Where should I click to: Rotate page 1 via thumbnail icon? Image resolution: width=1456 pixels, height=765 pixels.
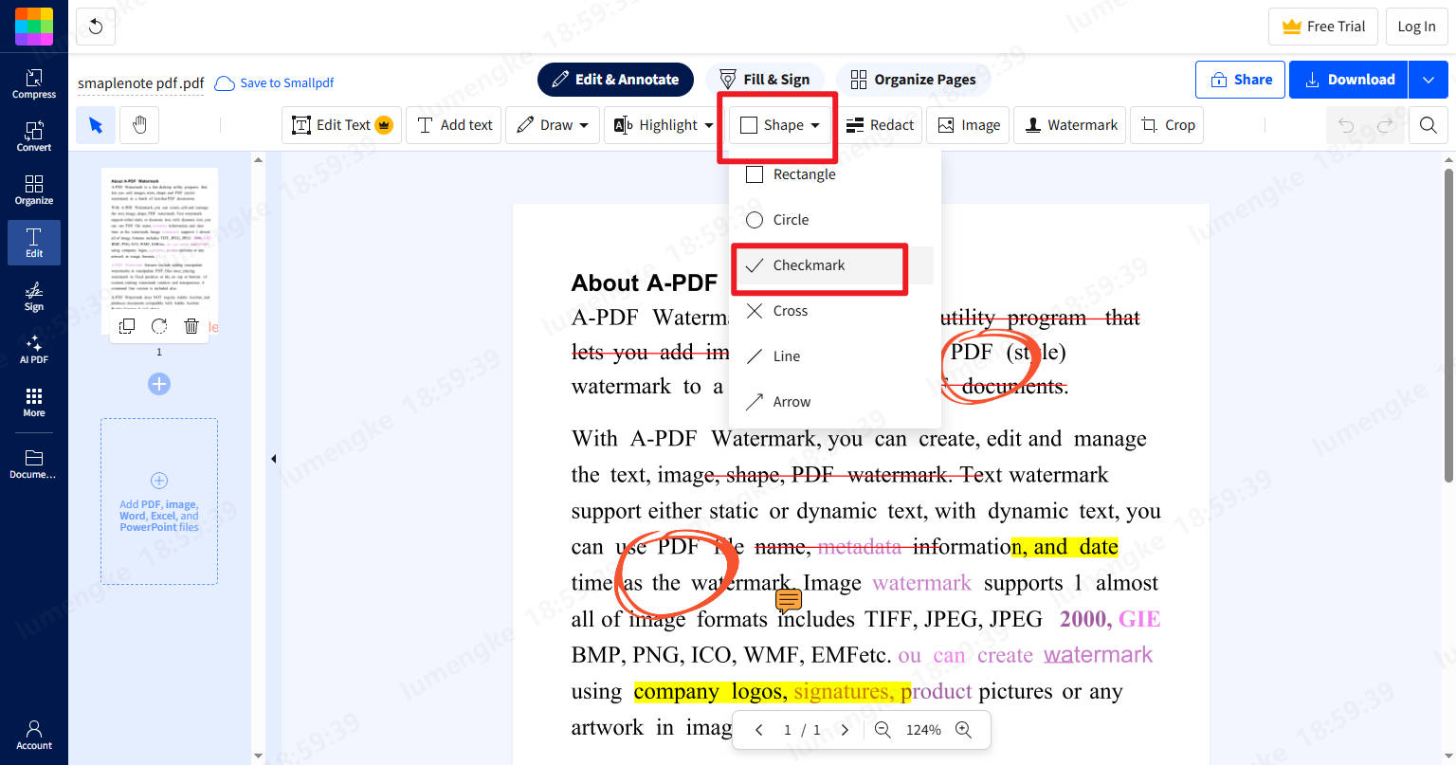pos(159,326)
